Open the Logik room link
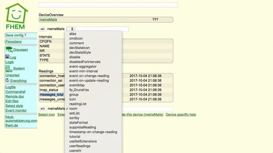The height and width of the screenshot is (153, 273). click(9, 62)
